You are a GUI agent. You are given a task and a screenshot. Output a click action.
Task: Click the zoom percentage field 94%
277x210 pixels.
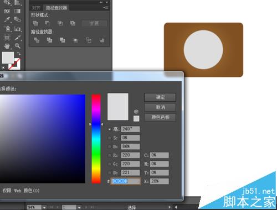coord(34,207)
